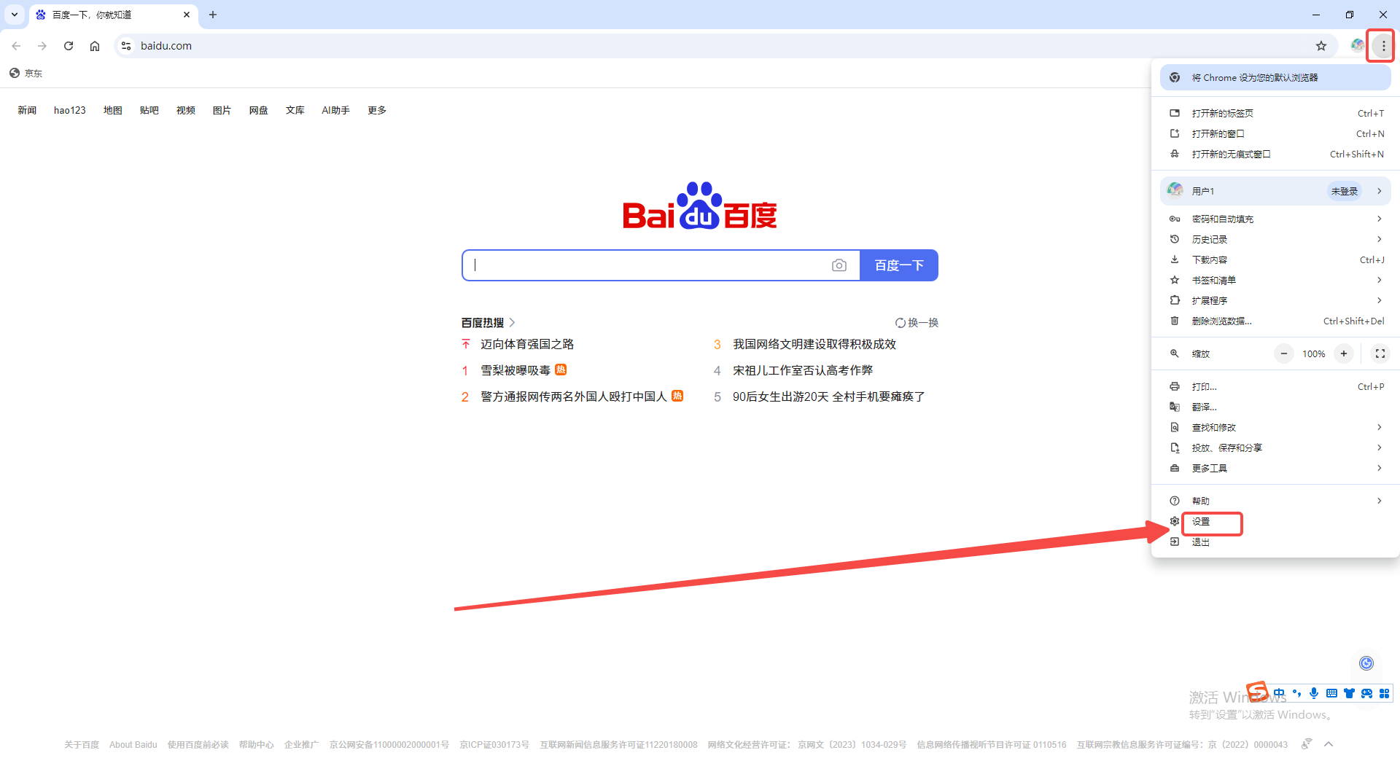Expand the 用户1 profile submenu

(x=1275, y=191)
